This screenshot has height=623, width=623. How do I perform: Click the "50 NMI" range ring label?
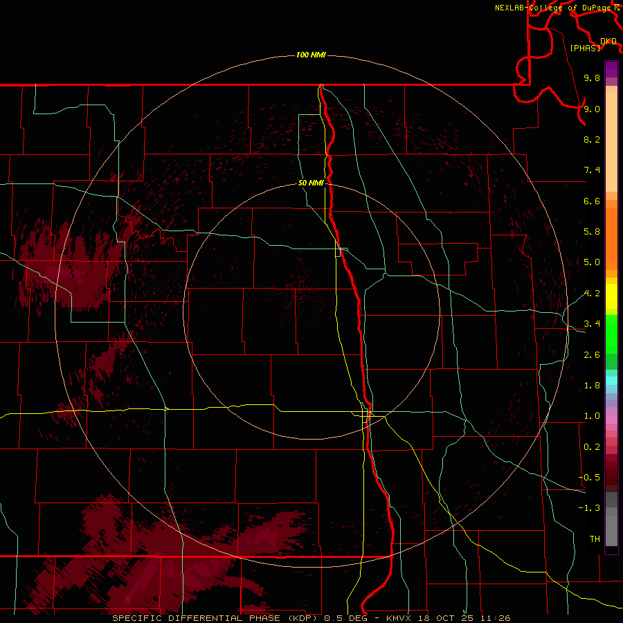pos(311,183)
